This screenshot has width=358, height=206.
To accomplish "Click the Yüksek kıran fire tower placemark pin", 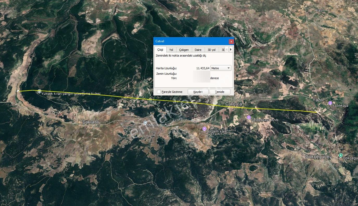I will [39, 91].
